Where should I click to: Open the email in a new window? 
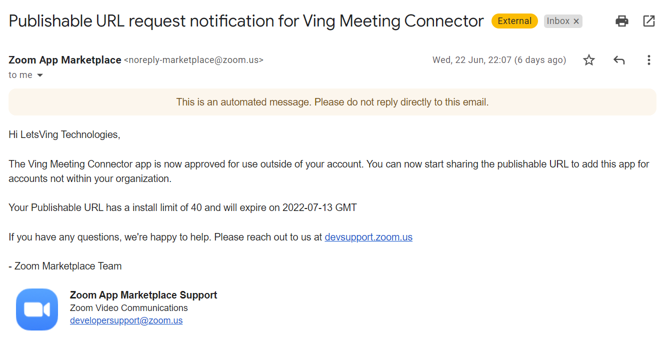point(648,21)
